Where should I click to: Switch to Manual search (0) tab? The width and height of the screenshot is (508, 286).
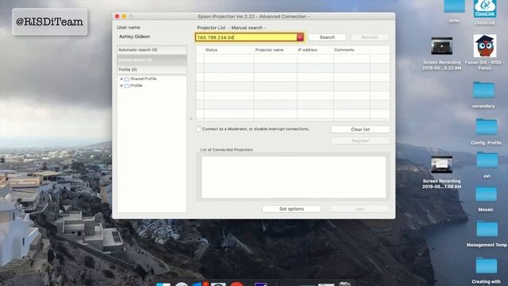coord(152,60)
